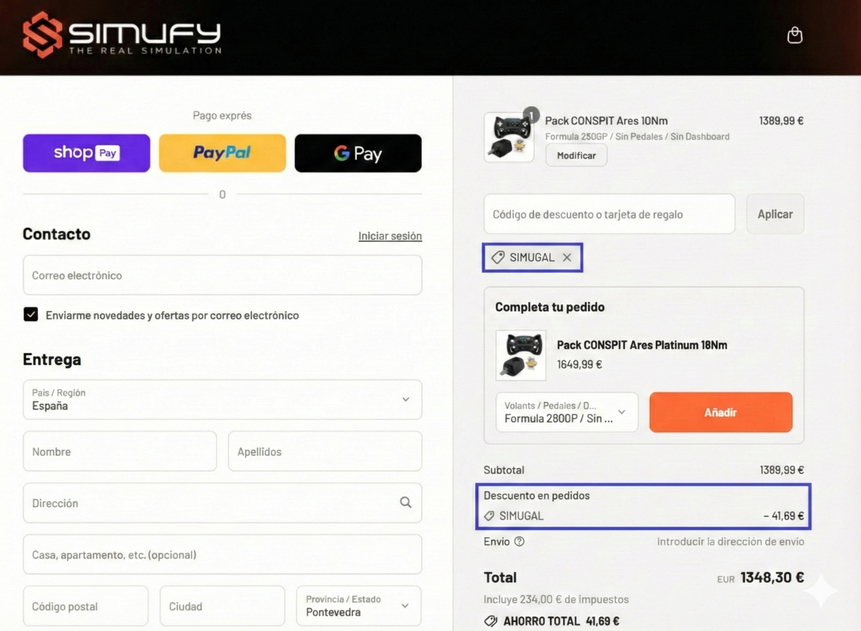Pay with the Shop Pay button

pos(86,153)
